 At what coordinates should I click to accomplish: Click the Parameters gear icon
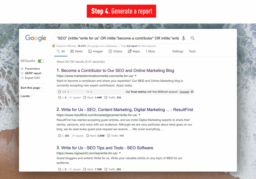pos(22,69)
